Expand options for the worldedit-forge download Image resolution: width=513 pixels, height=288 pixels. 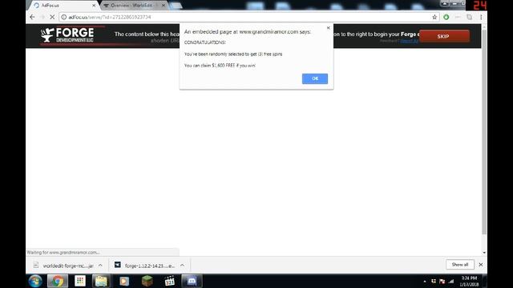100,266
